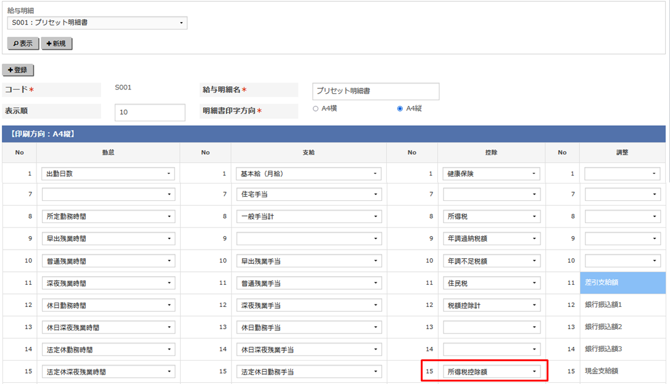
Task: Open the 健康保険 deduction dropdown
Action: (x=491, y=174)
